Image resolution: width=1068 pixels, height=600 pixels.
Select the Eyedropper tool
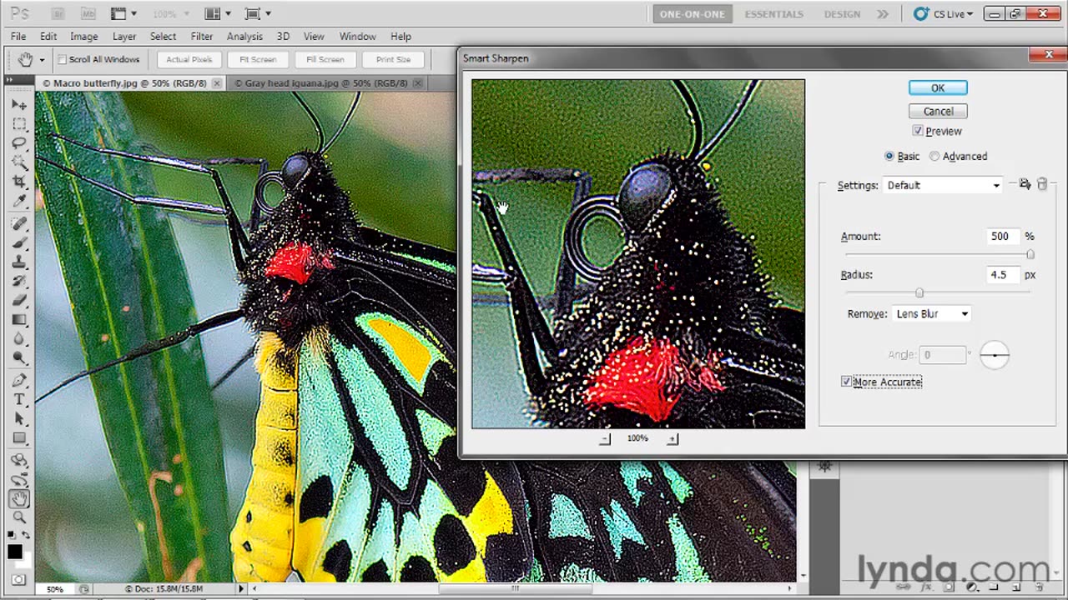tap(19, 201)
